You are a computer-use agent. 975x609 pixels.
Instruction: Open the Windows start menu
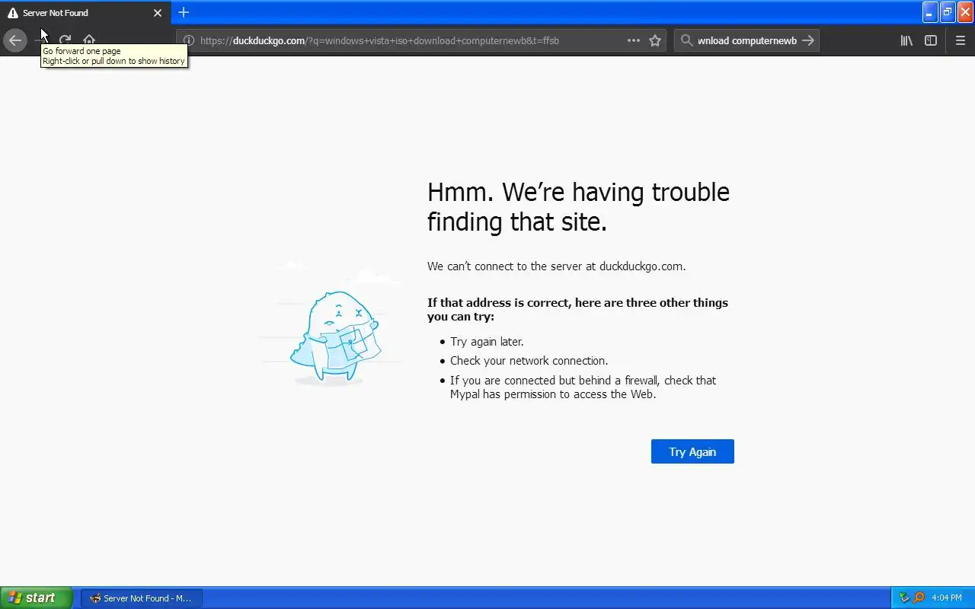37,598
